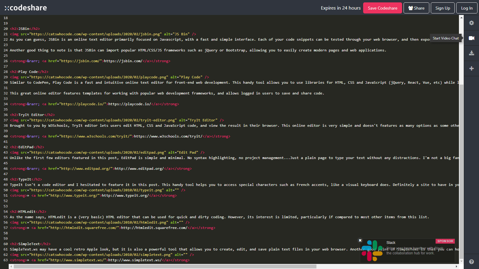Click the SPONSOR badge
The width and height of the screenshot is (479, 269).
click(445, 241)
